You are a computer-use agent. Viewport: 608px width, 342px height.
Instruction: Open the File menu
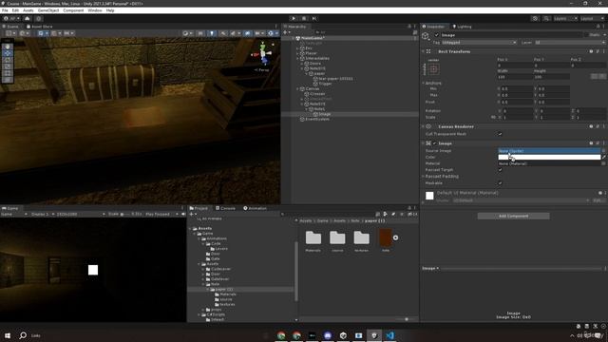pyautogui.click(x=5, y=10)
